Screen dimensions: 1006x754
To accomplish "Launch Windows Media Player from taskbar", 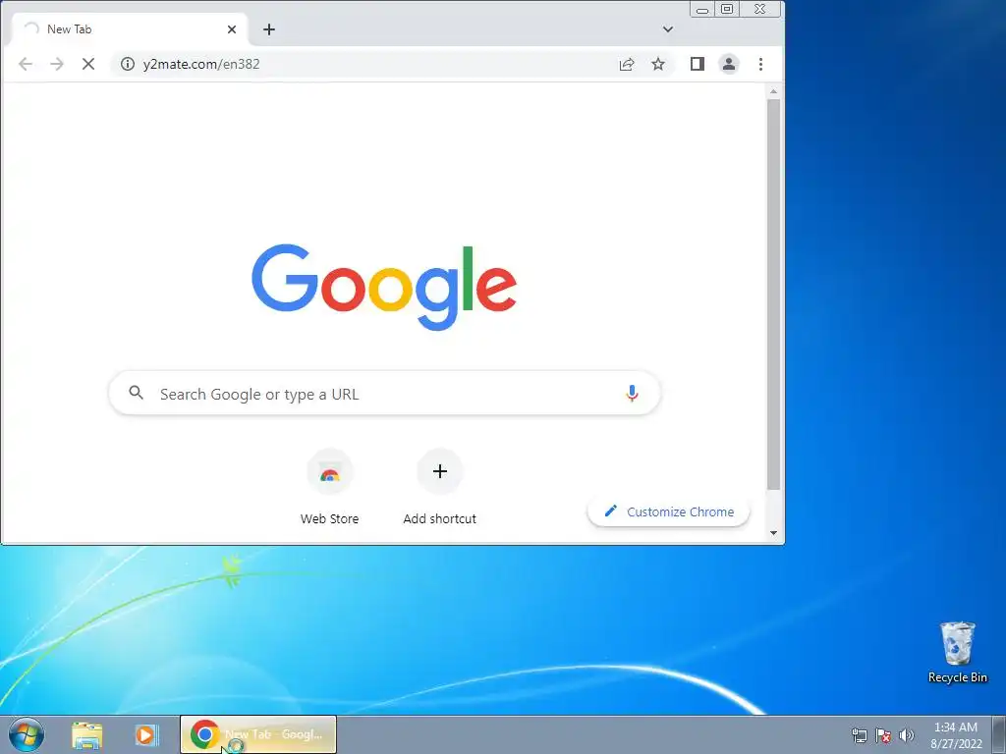I will 145,735.
